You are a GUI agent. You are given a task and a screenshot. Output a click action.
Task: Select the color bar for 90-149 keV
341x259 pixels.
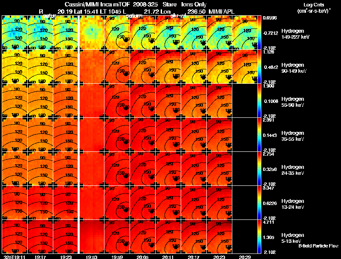tap(259, 67)
